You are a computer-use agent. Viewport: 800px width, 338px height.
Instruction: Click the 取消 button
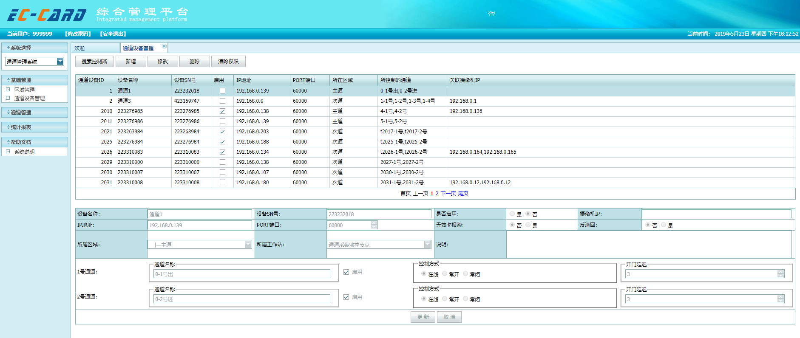pyautogui.click(x=449, y=317)
